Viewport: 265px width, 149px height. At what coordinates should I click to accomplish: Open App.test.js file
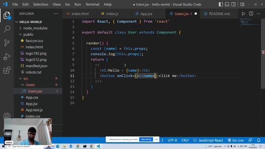pyautogui.click(x=34, y=110)
